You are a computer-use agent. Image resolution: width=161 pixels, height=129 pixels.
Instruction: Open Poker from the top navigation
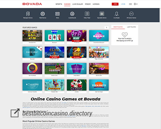(88, 4)
